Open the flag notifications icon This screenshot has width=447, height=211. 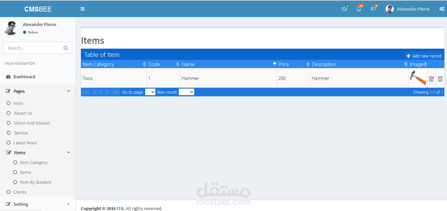373,9
